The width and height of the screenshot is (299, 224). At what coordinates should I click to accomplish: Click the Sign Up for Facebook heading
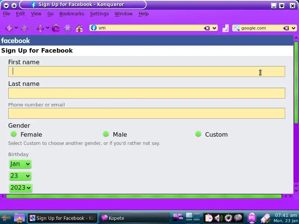(x=37, y=51)
